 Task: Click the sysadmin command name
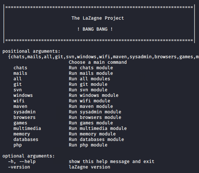point(25,112)
